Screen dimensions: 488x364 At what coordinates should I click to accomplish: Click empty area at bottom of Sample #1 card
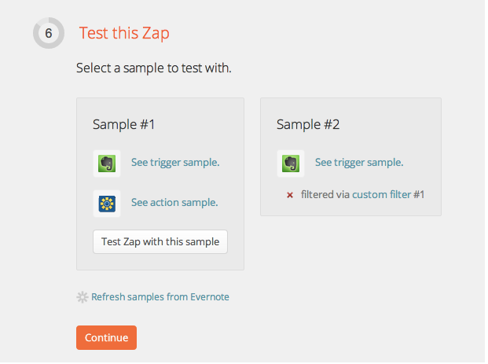tap(160, 262)
